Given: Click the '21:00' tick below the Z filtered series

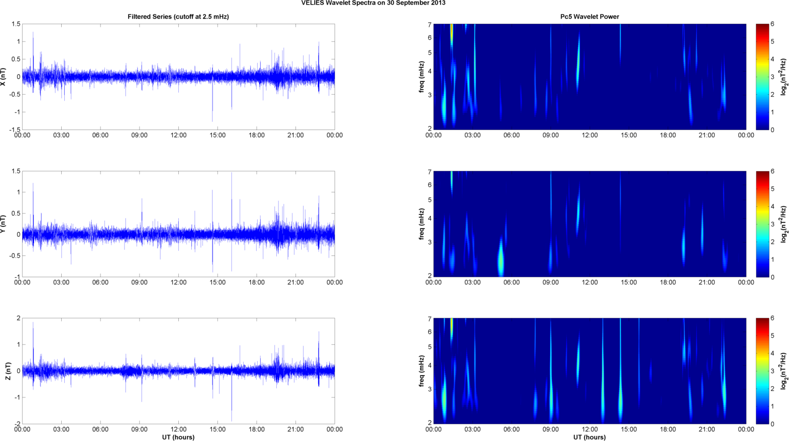Looking at the screenshot, I should (295, 430).
